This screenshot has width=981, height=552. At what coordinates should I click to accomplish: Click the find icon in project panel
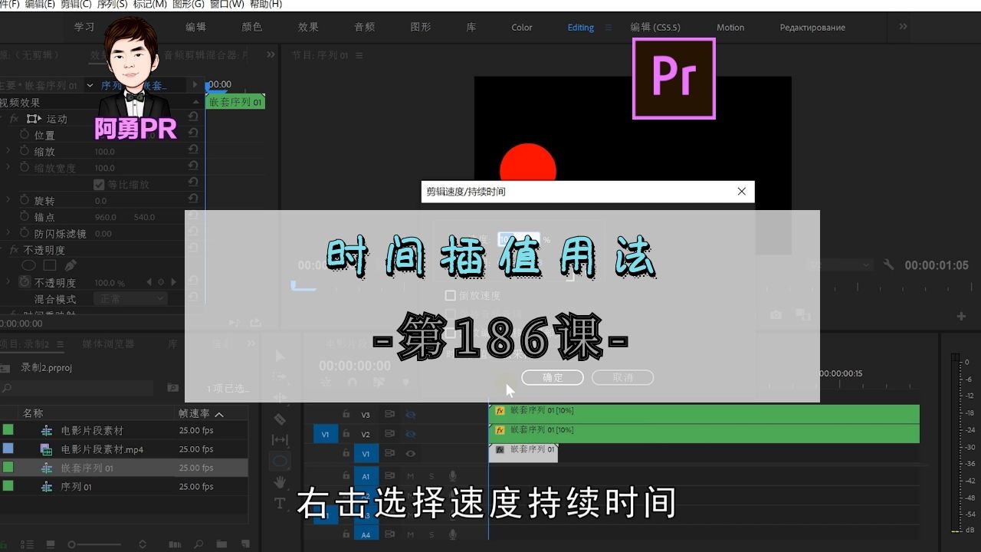[198, 544]
